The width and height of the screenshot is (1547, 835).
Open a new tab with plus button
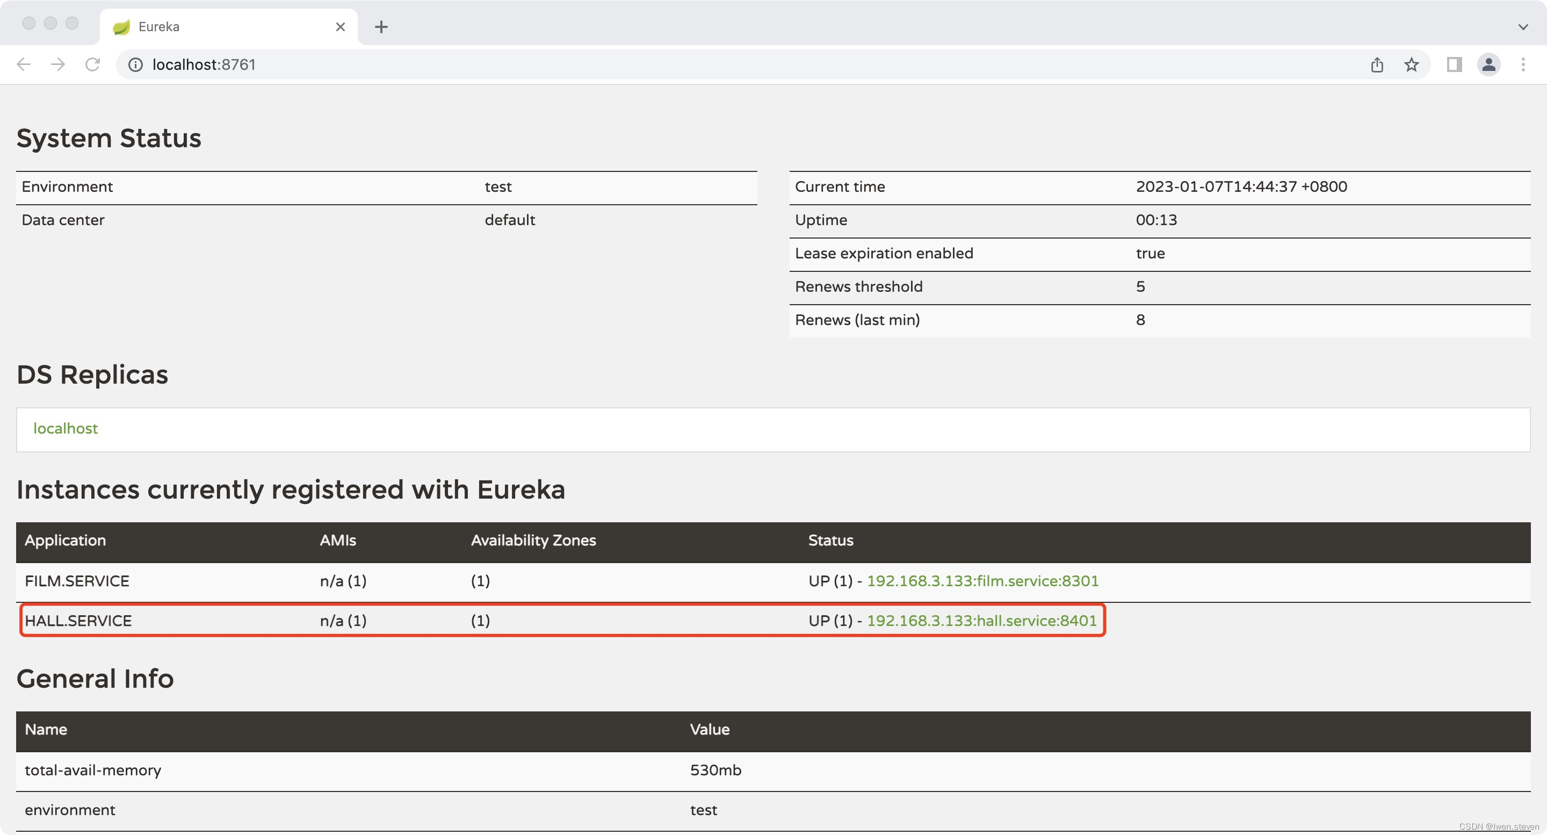point(381,27)
